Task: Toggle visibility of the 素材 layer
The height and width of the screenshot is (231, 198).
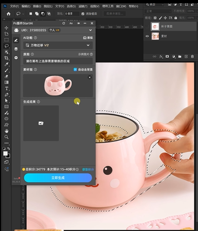Action: click(x=147, y=36)
